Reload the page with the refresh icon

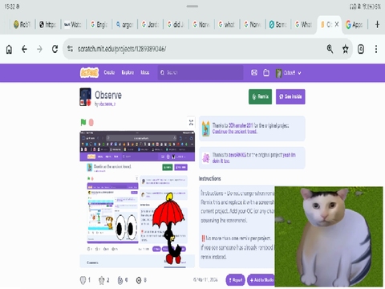coord(55,49)
